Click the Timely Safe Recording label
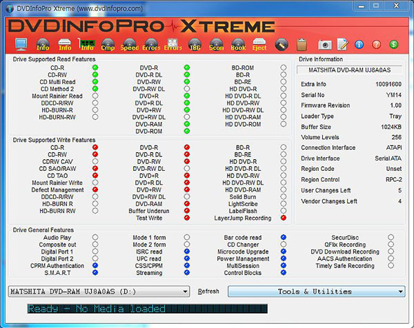This screenshot has width=414, height=328. click(345, 265)
